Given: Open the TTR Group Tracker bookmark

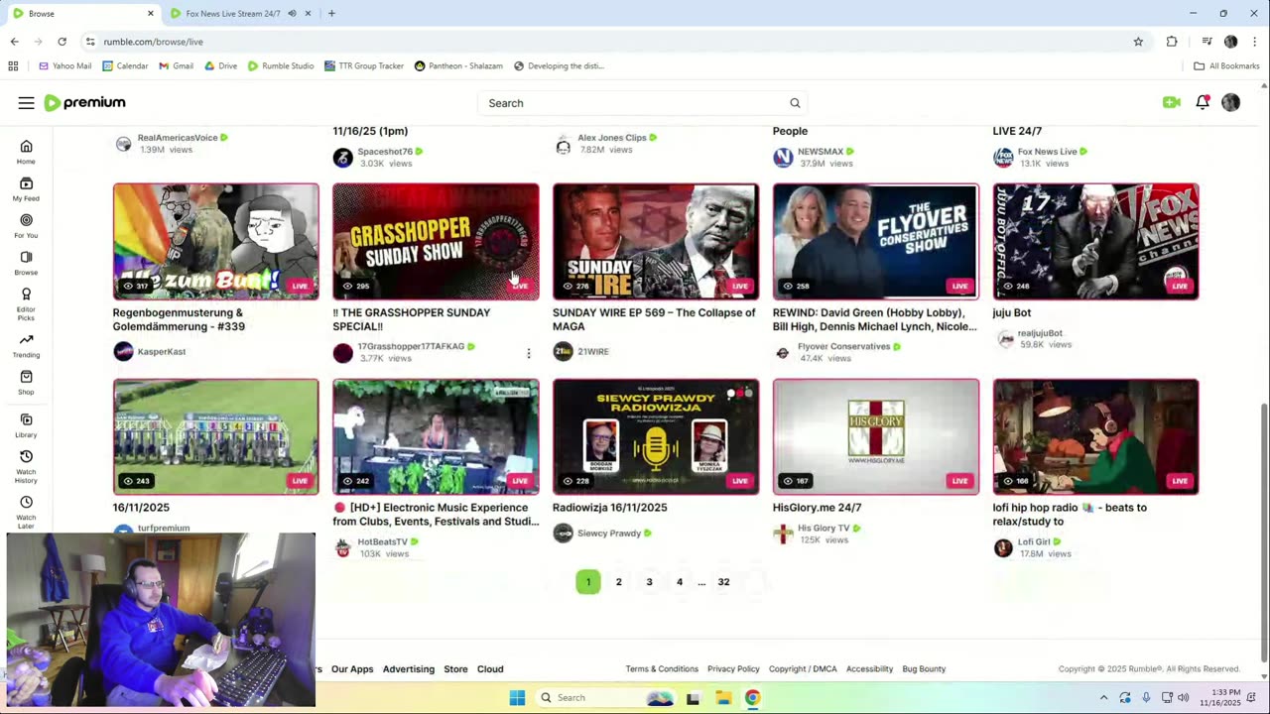Looking at the screenshot, I should (x=364, y=66).
